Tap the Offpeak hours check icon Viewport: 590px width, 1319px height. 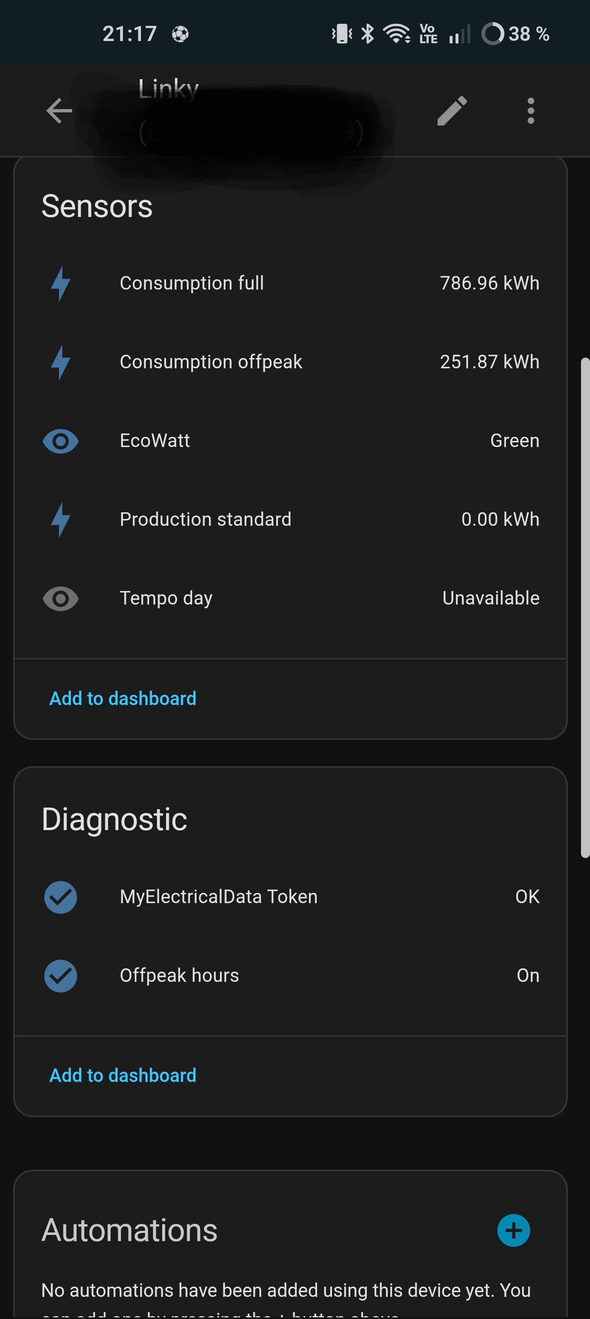click(x=60, y=976)
